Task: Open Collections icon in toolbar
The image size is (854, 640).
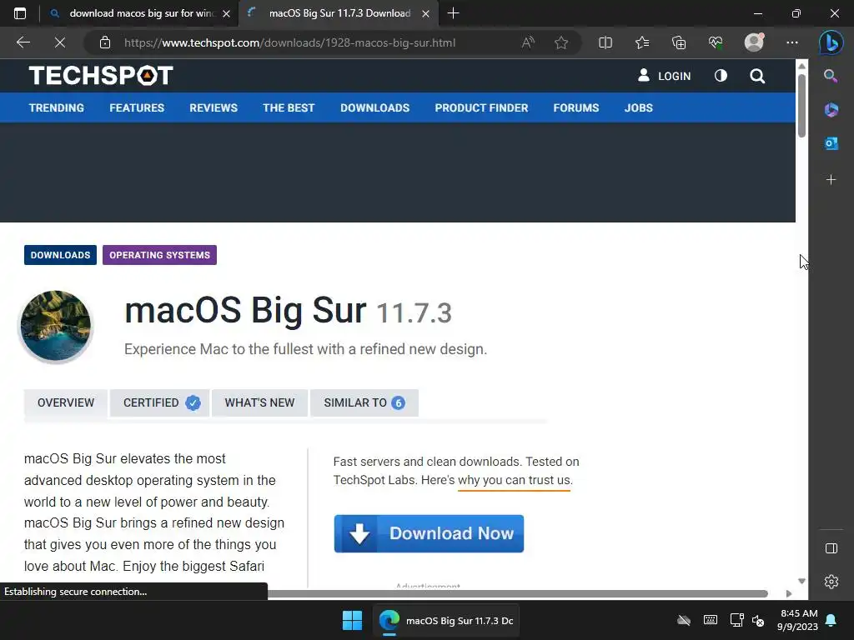Action: tap(679, 42)
